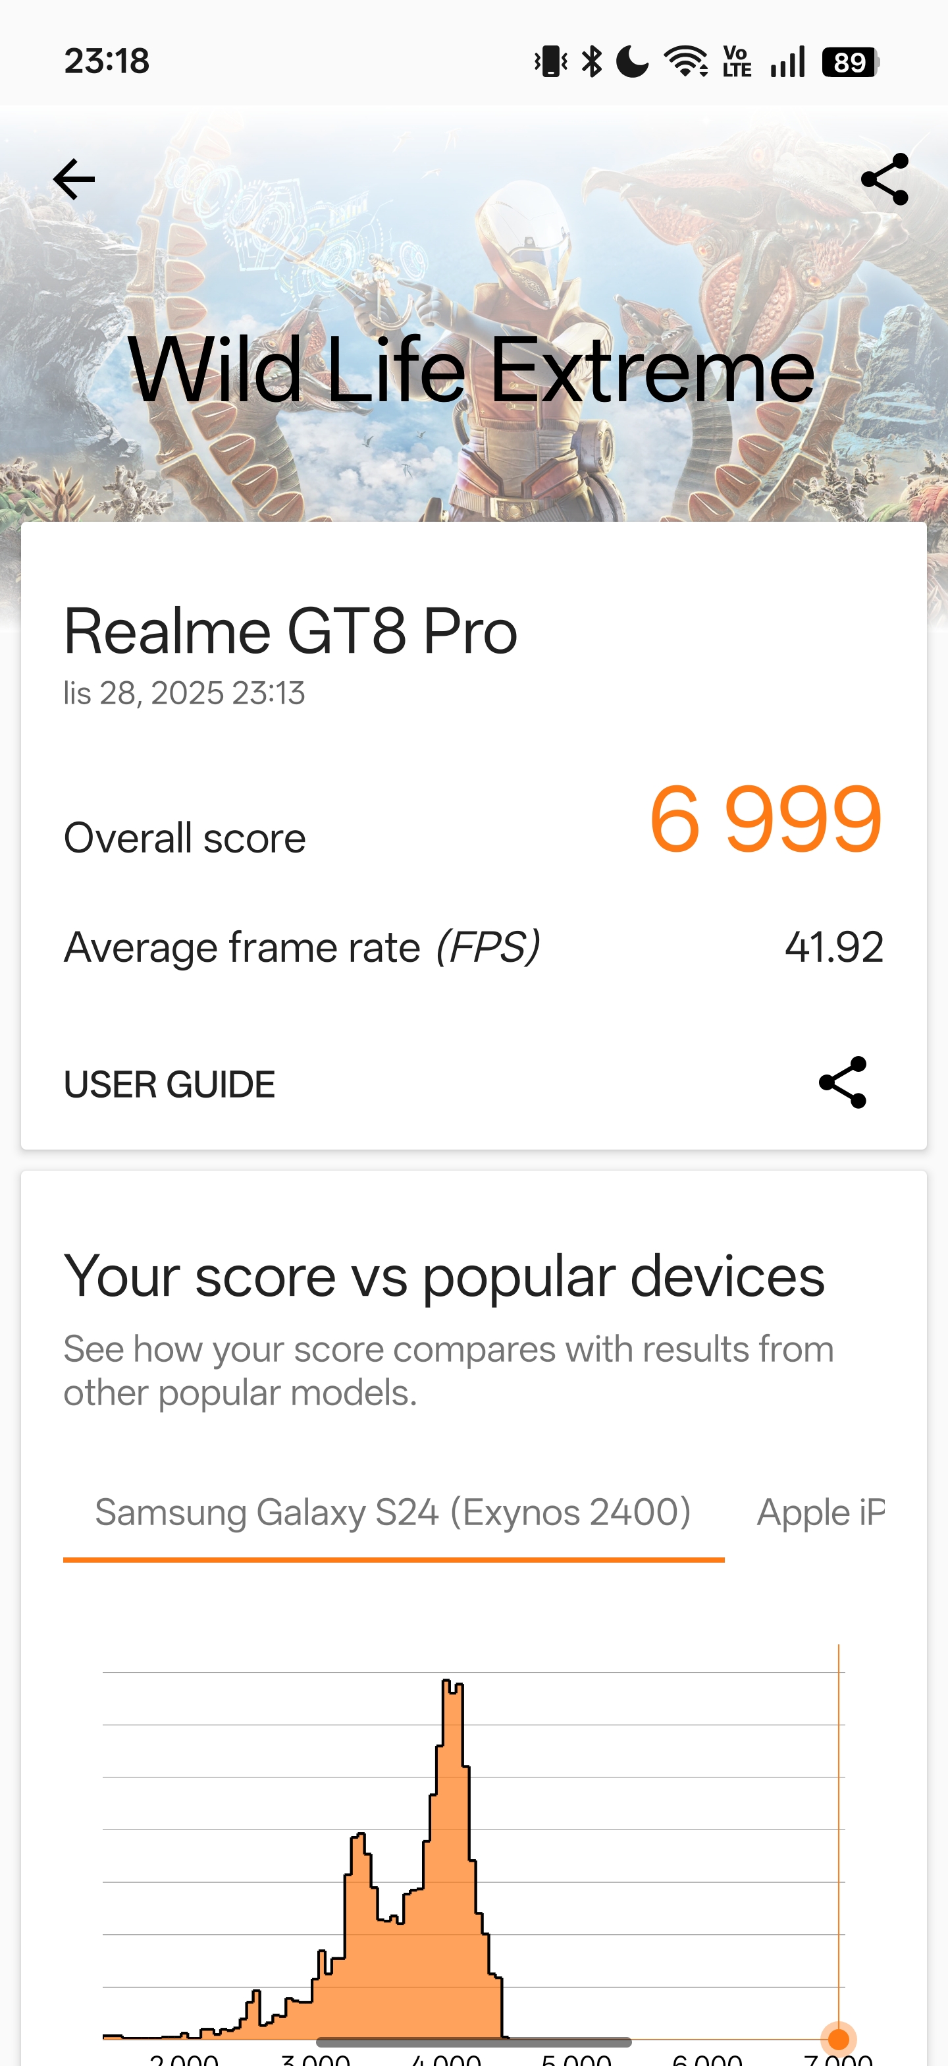
Task: Tap the vibrate mode status icon
Action: click(x=550, y=62)
